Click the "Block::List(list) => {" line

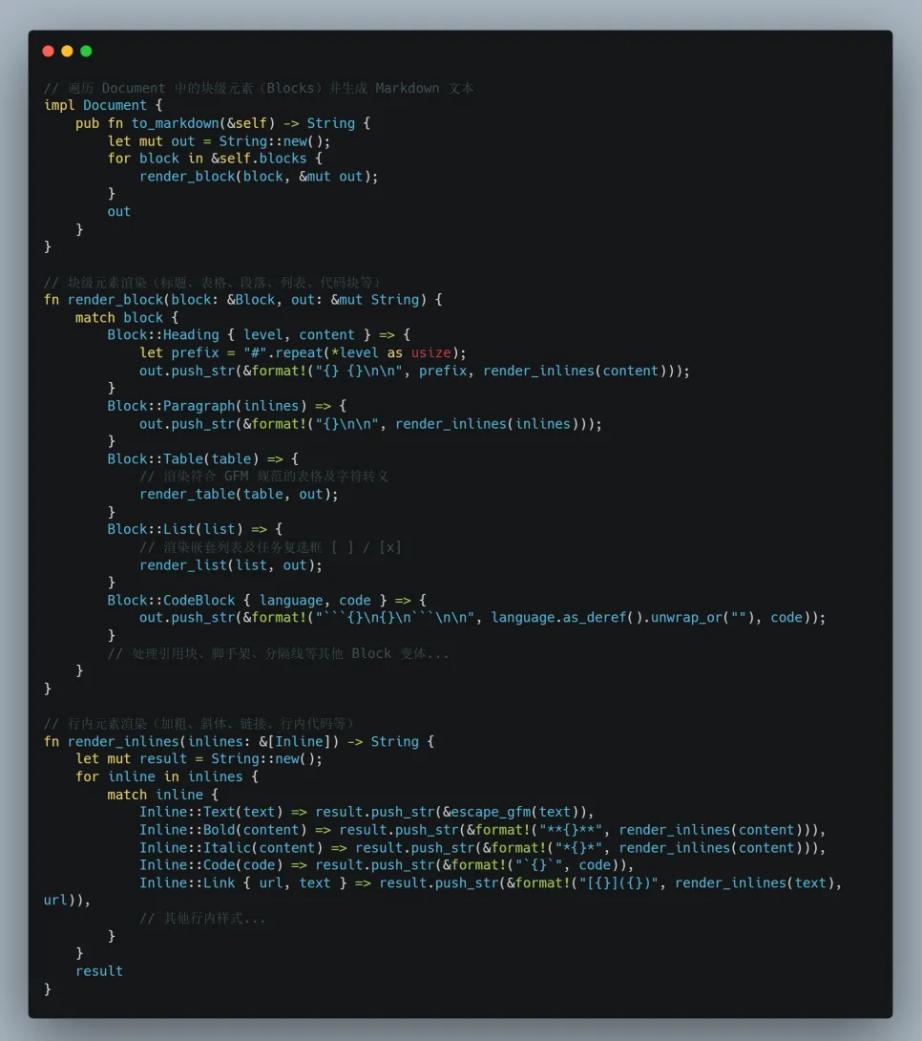click(195, 530)
